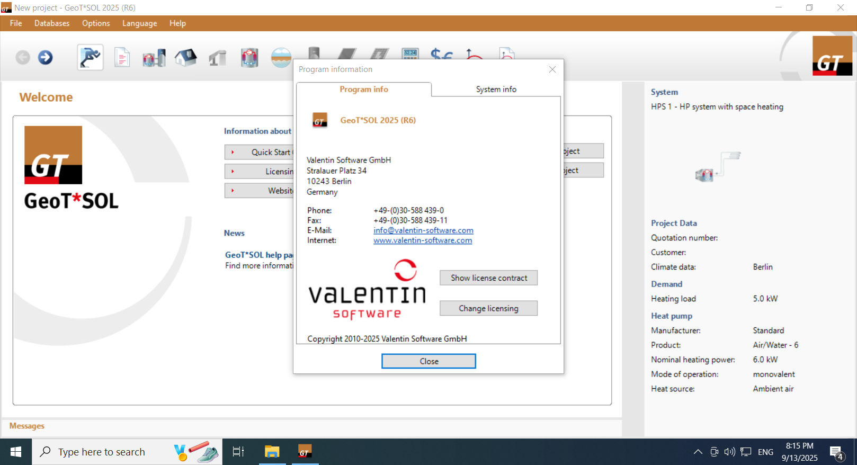Open the building house icon
857x465 pixels.
click(x=186, y=57)
